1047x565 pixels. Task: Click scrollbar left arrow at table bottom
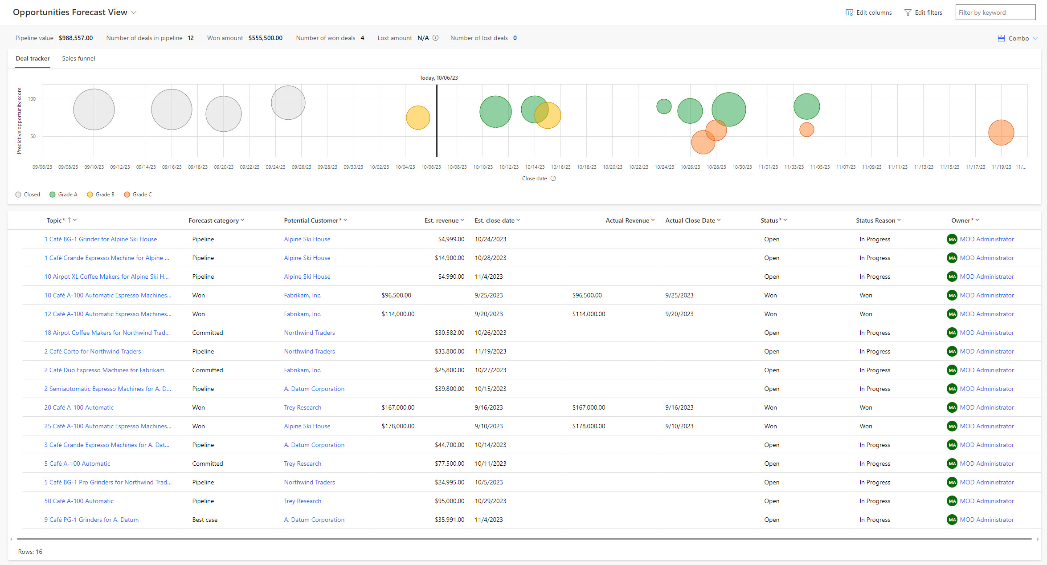click(11, 539)
